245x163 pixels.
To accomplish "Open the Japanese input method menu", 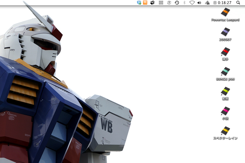I will tap(207, 3).
